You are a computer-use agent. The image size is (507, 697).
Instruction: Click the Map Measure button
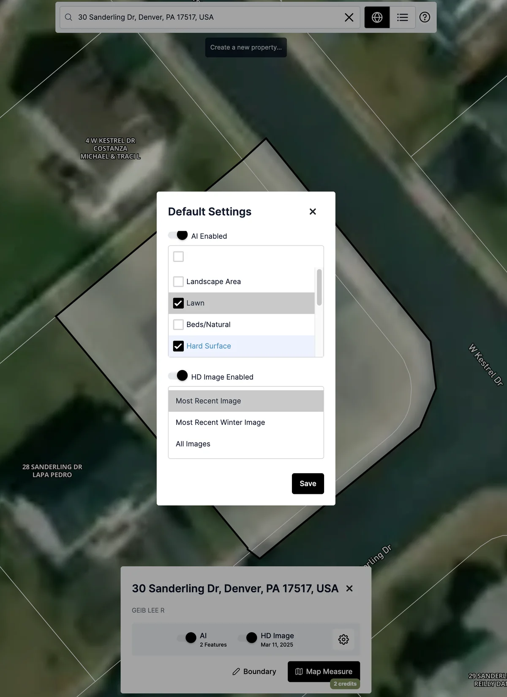pyautogui.click(x=324, y=672)
